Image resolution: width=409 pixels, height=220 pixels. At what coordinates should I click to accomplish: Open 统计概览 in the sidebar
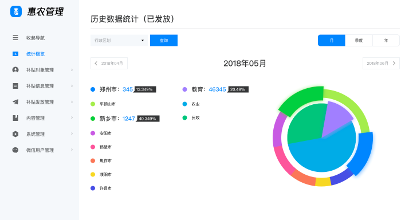(36, 54)
